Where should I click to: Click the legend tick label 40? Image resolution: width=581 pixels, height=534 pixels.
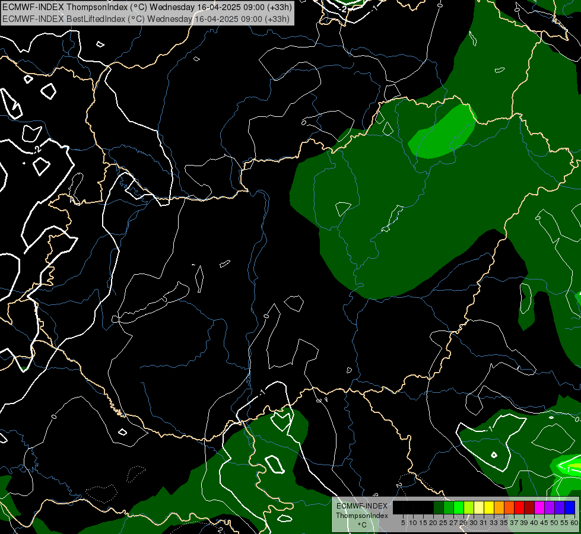(x=534, y=523)
